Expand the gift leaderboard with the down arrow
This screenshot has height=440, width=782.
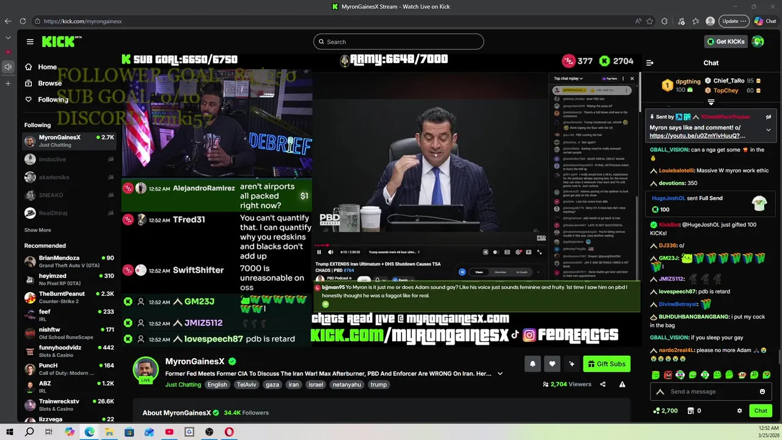711,102
